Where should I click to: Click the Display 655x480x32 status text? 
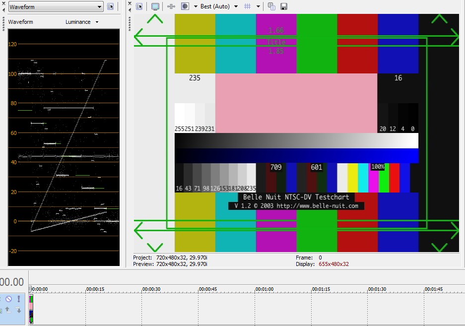(x=323, y=264)
